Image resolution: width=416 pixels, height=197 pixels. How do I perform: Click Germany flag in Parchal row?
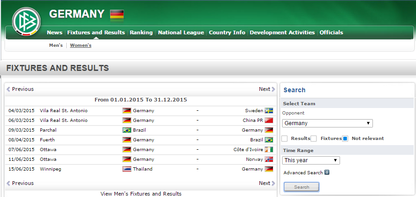tap(269, 130)
